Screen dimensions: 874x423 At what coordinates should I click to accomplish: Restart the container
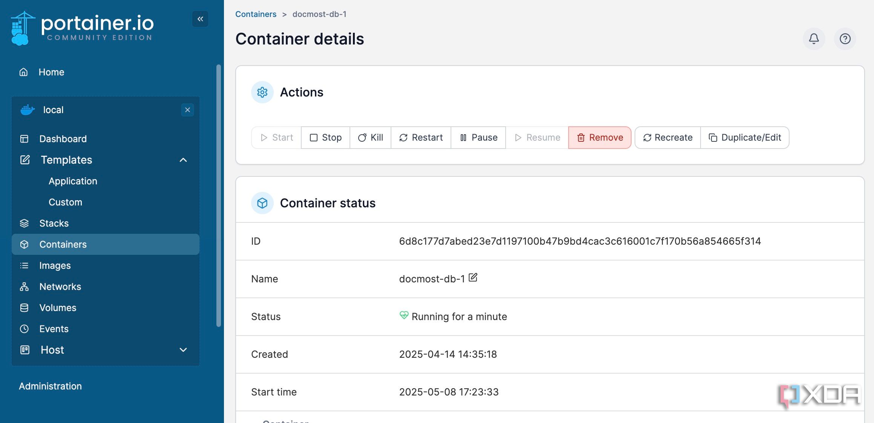coord(421,138)
